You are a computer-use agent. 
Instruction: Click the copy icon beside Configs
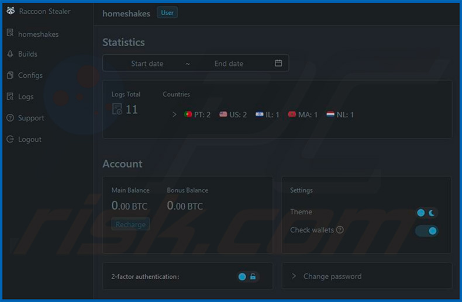11,75
